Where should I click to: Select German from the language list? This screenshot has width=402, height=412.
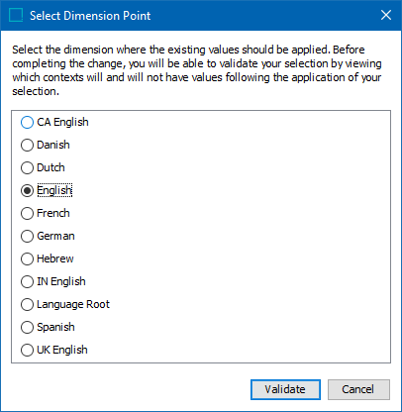(x=27, y=236)
